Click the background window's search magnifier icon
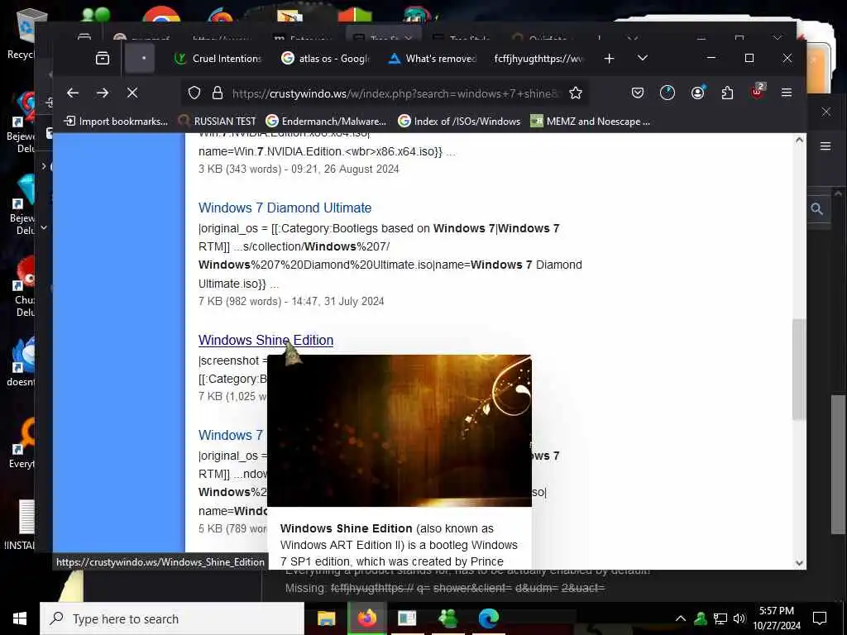The height and width of the screenshot is (635, 847). 816,209
